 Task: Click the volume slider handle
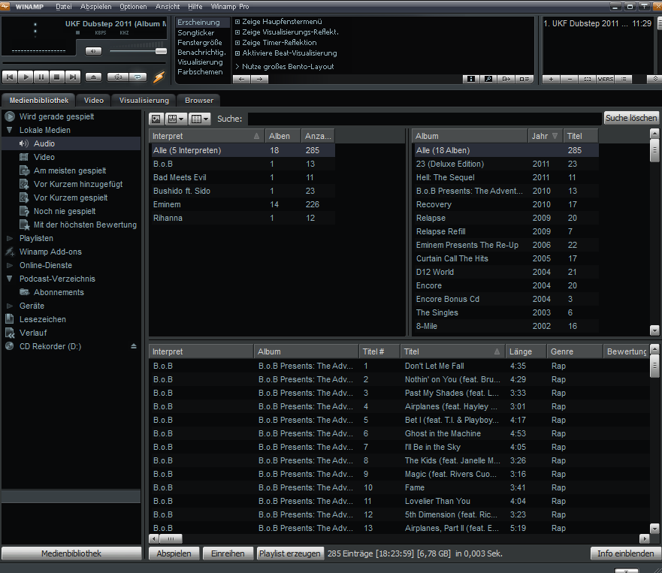[161, 51]
